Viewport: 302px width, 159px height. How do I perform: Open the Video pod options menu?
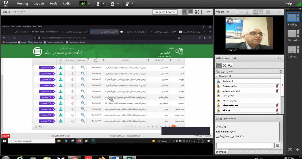pos(279,12)
